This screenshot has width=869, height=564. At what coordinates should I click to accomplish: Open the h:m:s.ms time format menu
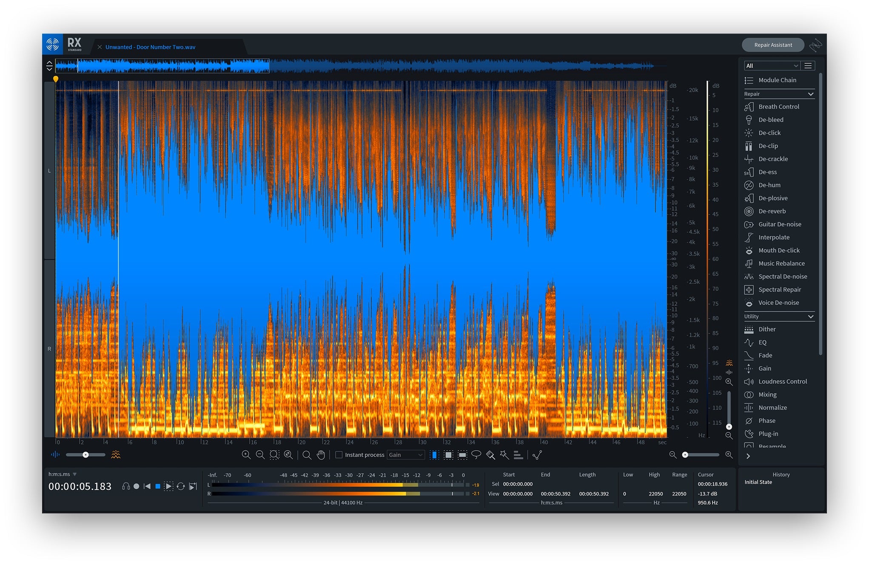click(63, 474)
